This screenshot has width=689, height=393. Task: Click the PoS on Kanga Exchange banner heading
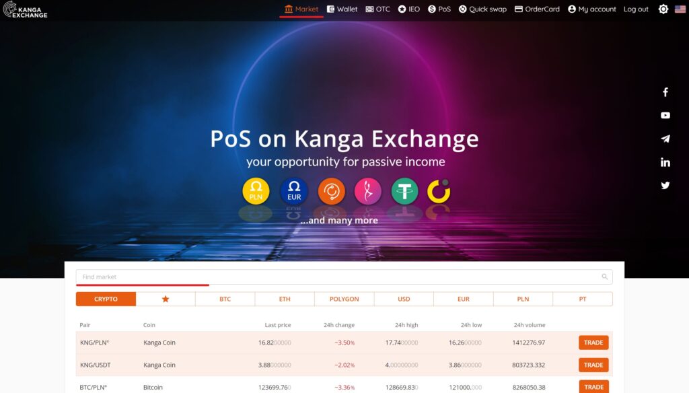point(344,139)
